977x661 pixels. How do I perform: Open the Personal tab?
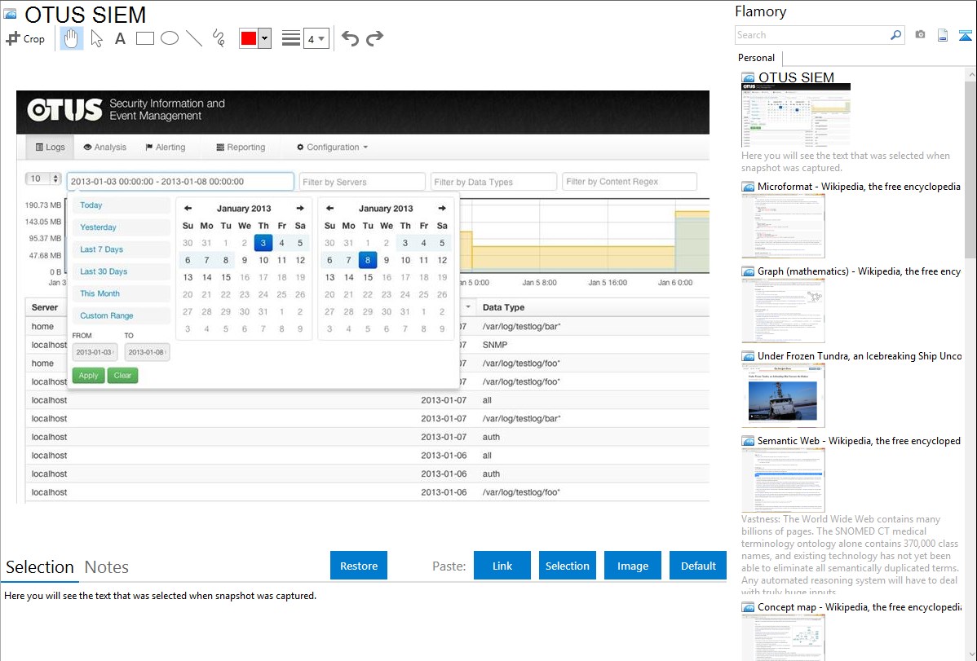757,58
